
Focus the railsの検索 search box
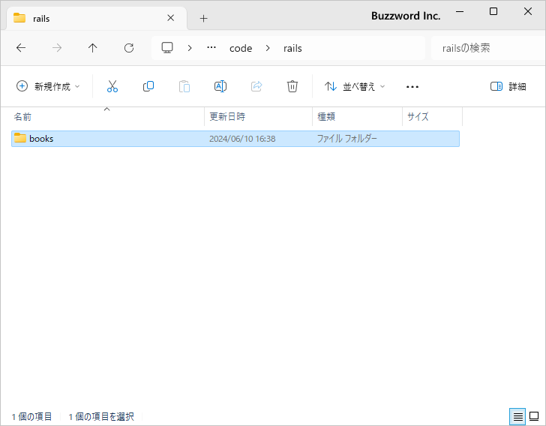coord(487,48)
